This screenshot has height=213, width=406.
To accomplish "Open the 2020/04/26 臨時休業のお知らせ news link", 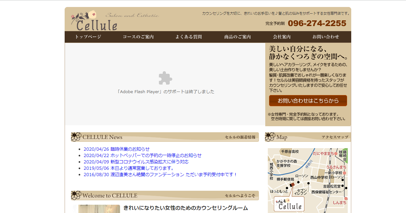I will pos(117,149).
